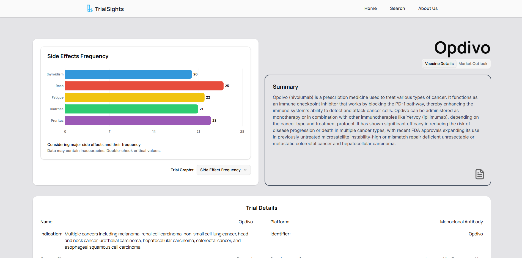The image size is (522, 258).
Task: Click the yellow Fatigue bar
Action: click(135, 97)
